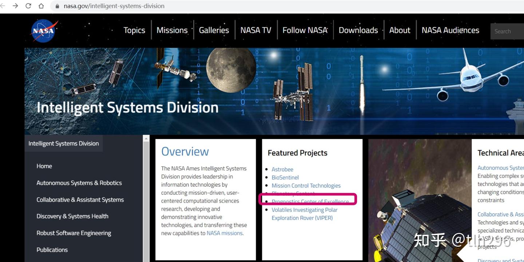This screenshot has height=262, width=524.
Task: Open the Astrobee project link
Action: pos(282,169)
